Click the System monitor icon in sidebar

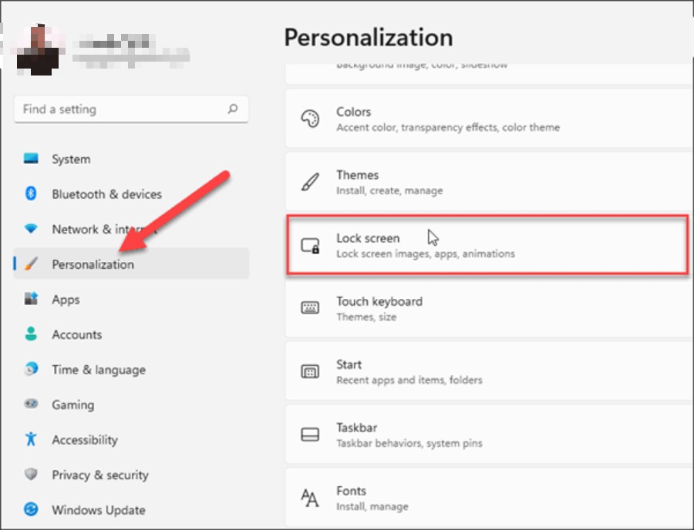coord(31,159)
